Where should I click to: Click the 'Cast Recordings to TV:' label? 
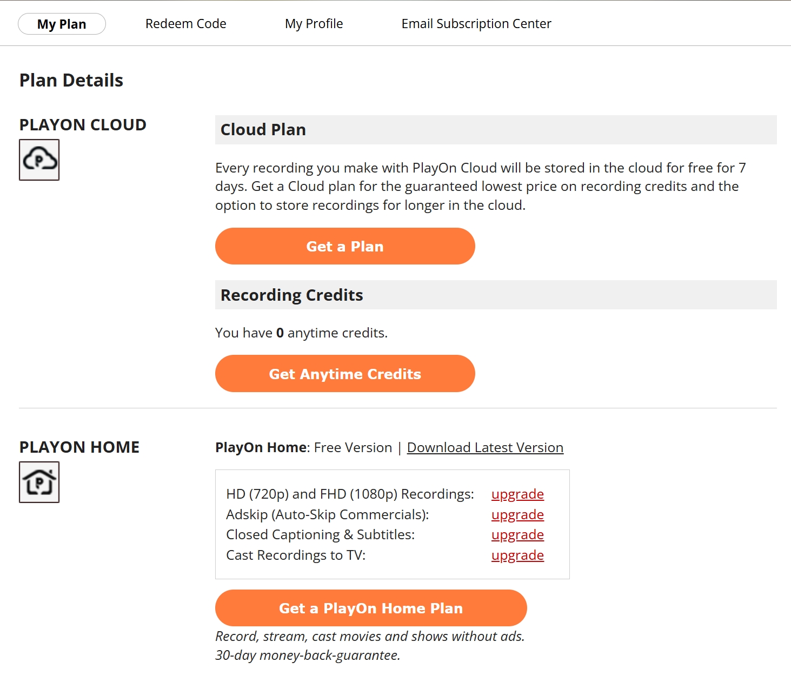[296, 555]
